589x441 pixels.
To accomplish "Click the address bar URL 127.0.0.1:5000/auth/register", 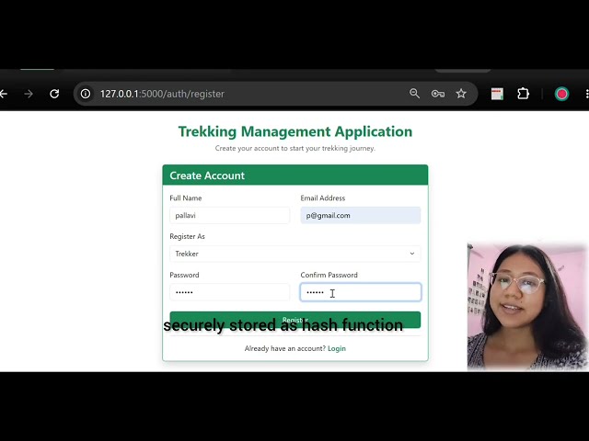I will 162,94.
